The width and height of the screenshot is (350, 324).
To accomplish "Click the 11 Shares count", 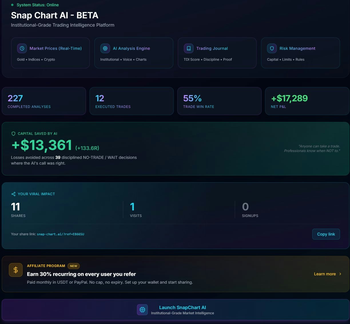I will [15, 207].
